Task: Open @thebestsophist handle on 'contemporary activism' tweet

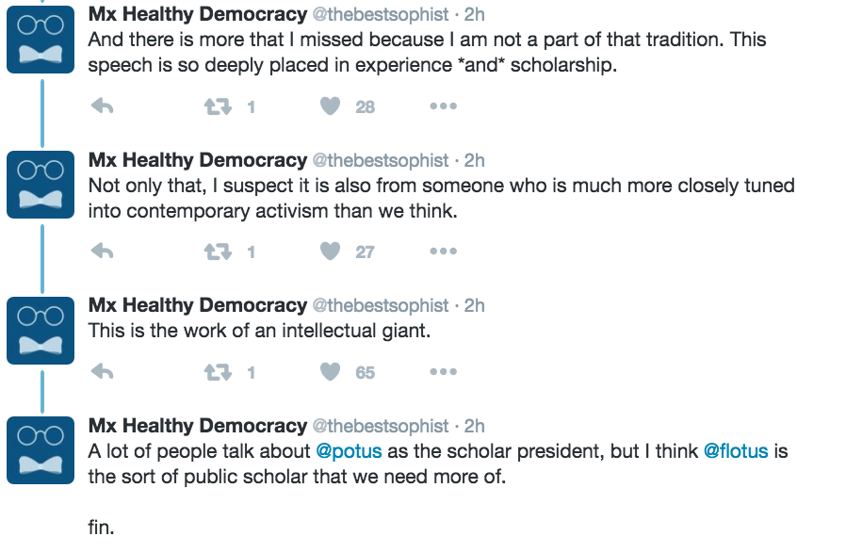Action: [381, 160]
